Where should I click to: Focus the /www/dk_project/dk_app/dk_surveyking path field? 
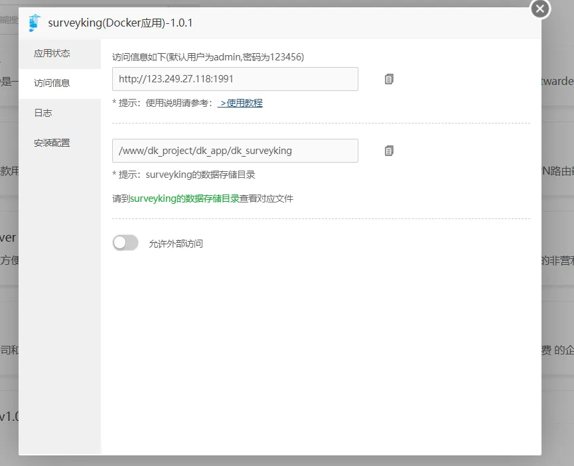(x=235, y=151)
